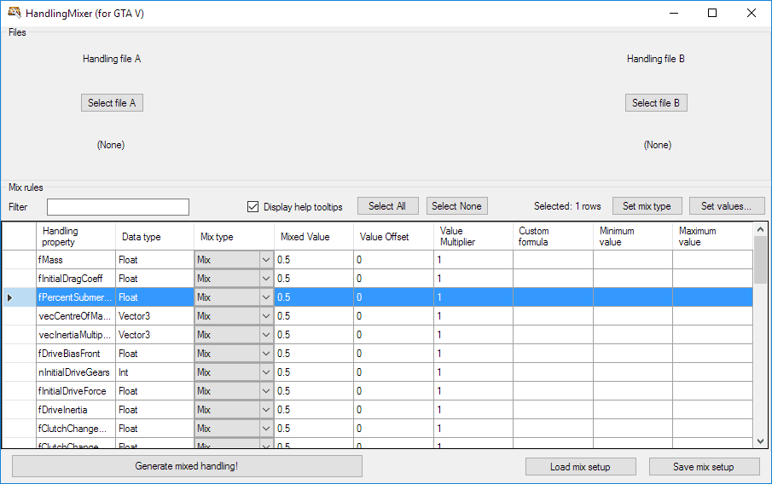Click scrollbar down arrow in the grid
This screenshot has width=772, height=484.
(761, 441)
